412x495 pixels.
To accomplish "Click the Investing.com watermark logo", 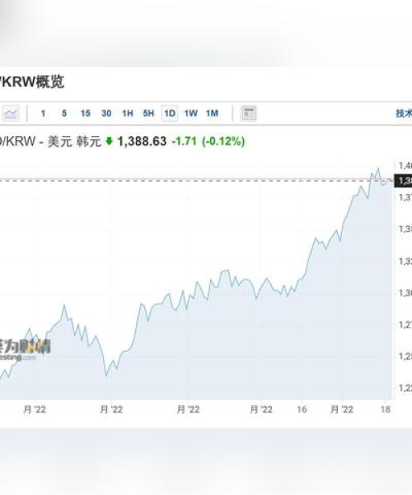I will click(25, 351).
